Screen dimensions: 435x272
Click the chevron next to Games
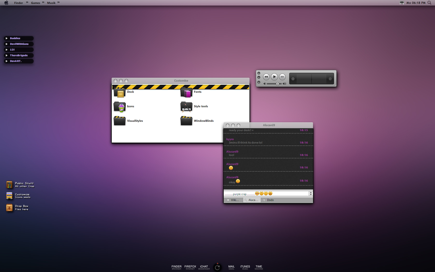click(x=43, y=2)
